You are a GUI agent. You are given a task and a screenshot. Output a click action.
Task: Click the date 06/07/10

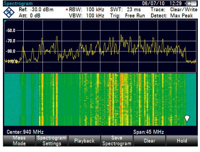[x=153, y=3]
